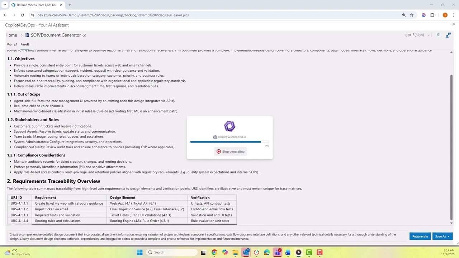Click the URS-4.1.1.2 table cell

pos(19,209)
